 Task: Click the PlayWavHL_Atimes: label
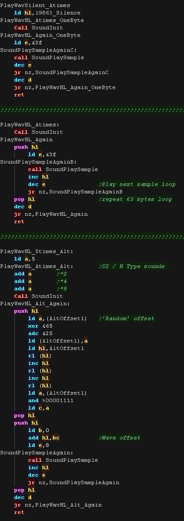[29, 125]
